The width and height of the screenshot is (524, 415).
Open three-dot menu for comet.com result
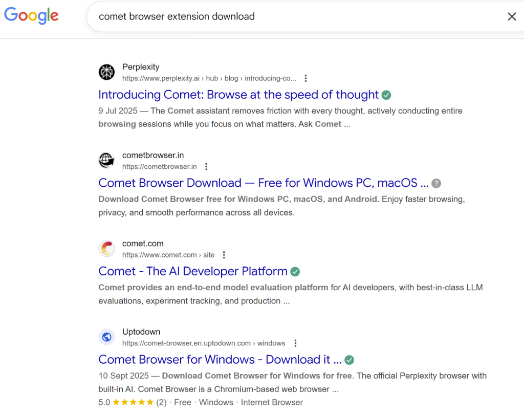coord(224,255)
